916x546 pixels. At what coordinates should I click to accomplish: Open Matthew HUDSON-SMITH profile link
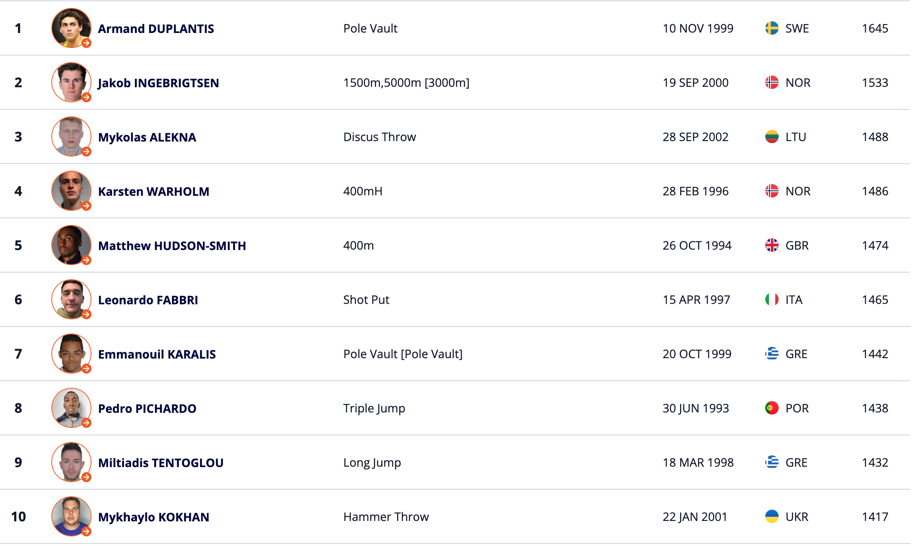pos(172,246)
